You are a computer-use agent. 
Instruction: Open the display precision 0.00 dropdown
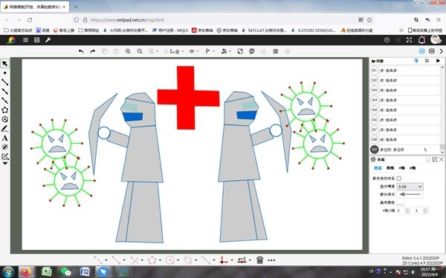click(x=410, y=186)
